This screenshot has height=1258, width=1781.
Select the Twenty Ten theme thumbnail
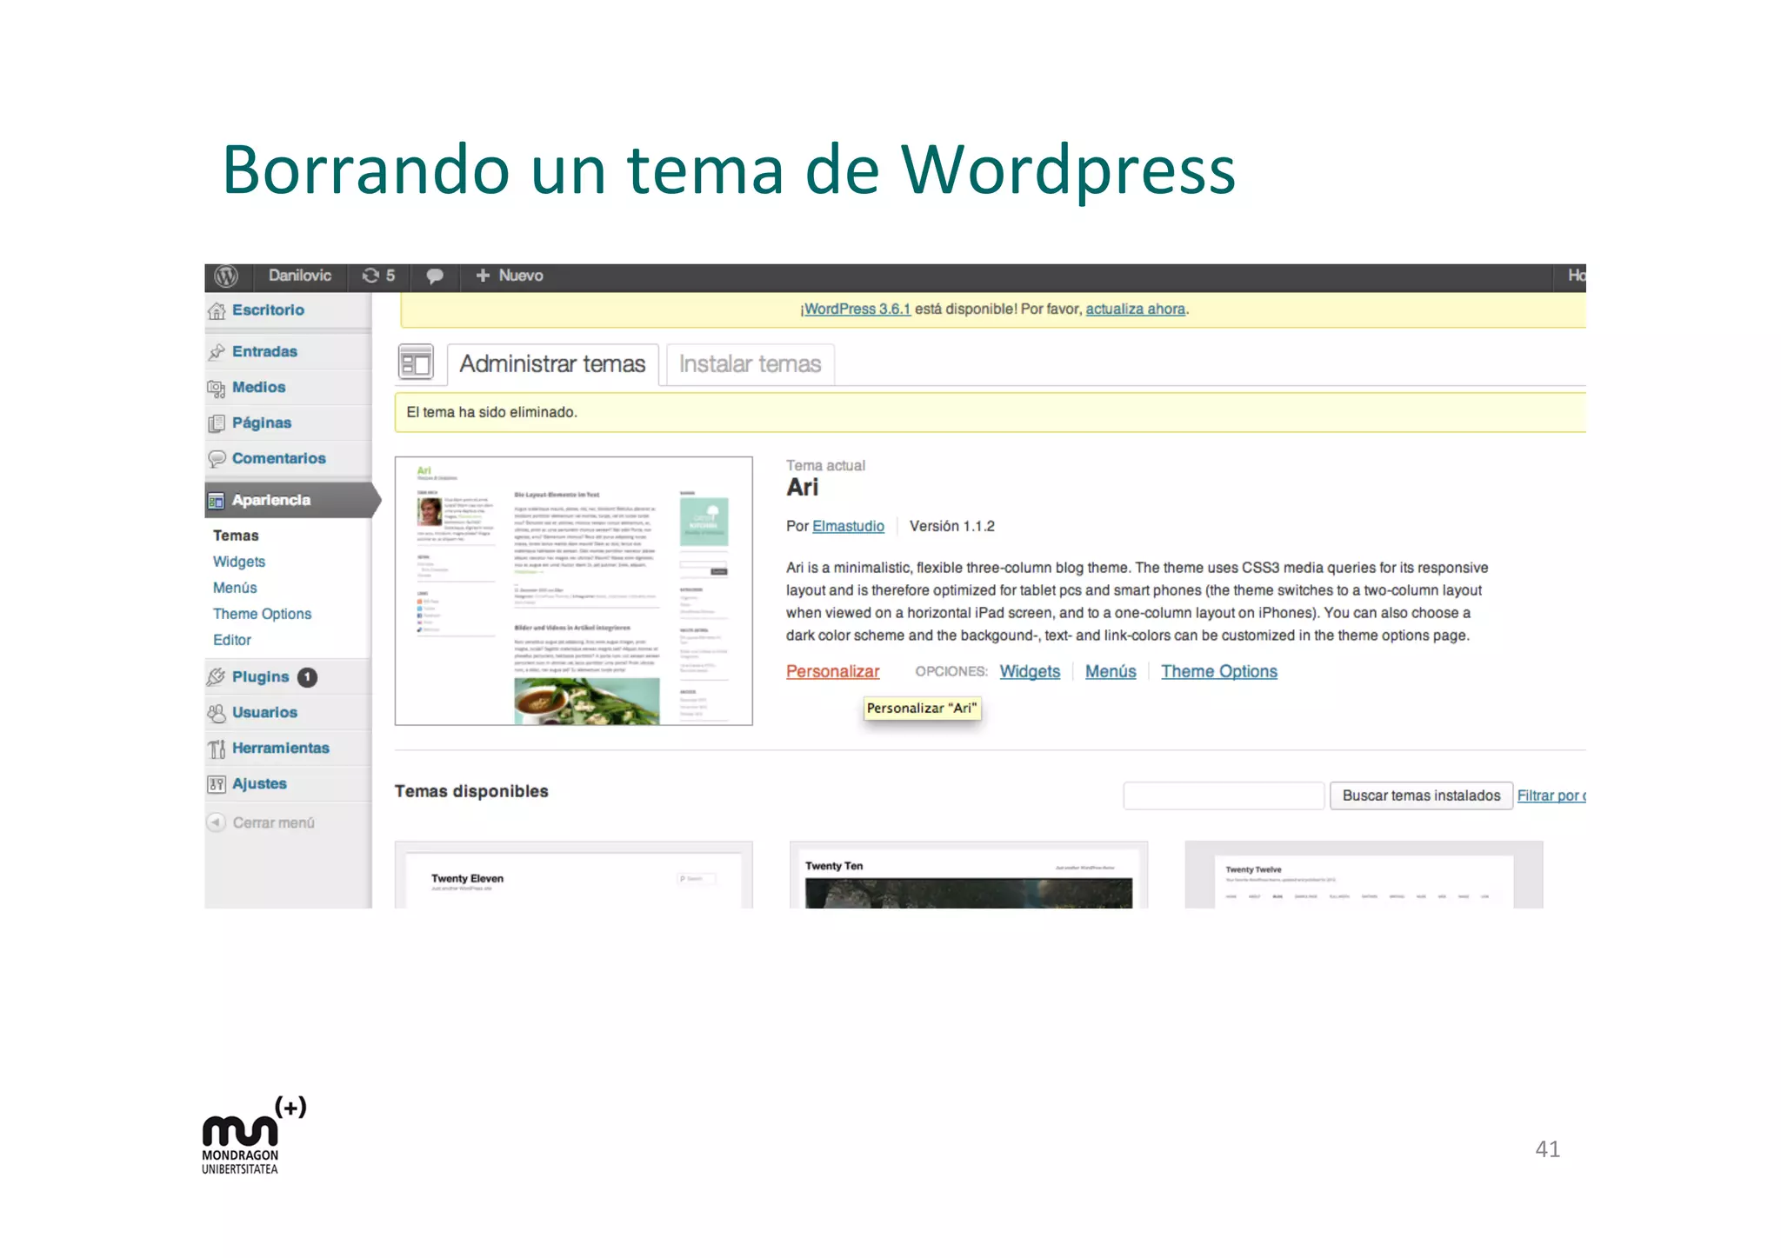(969, 875)
